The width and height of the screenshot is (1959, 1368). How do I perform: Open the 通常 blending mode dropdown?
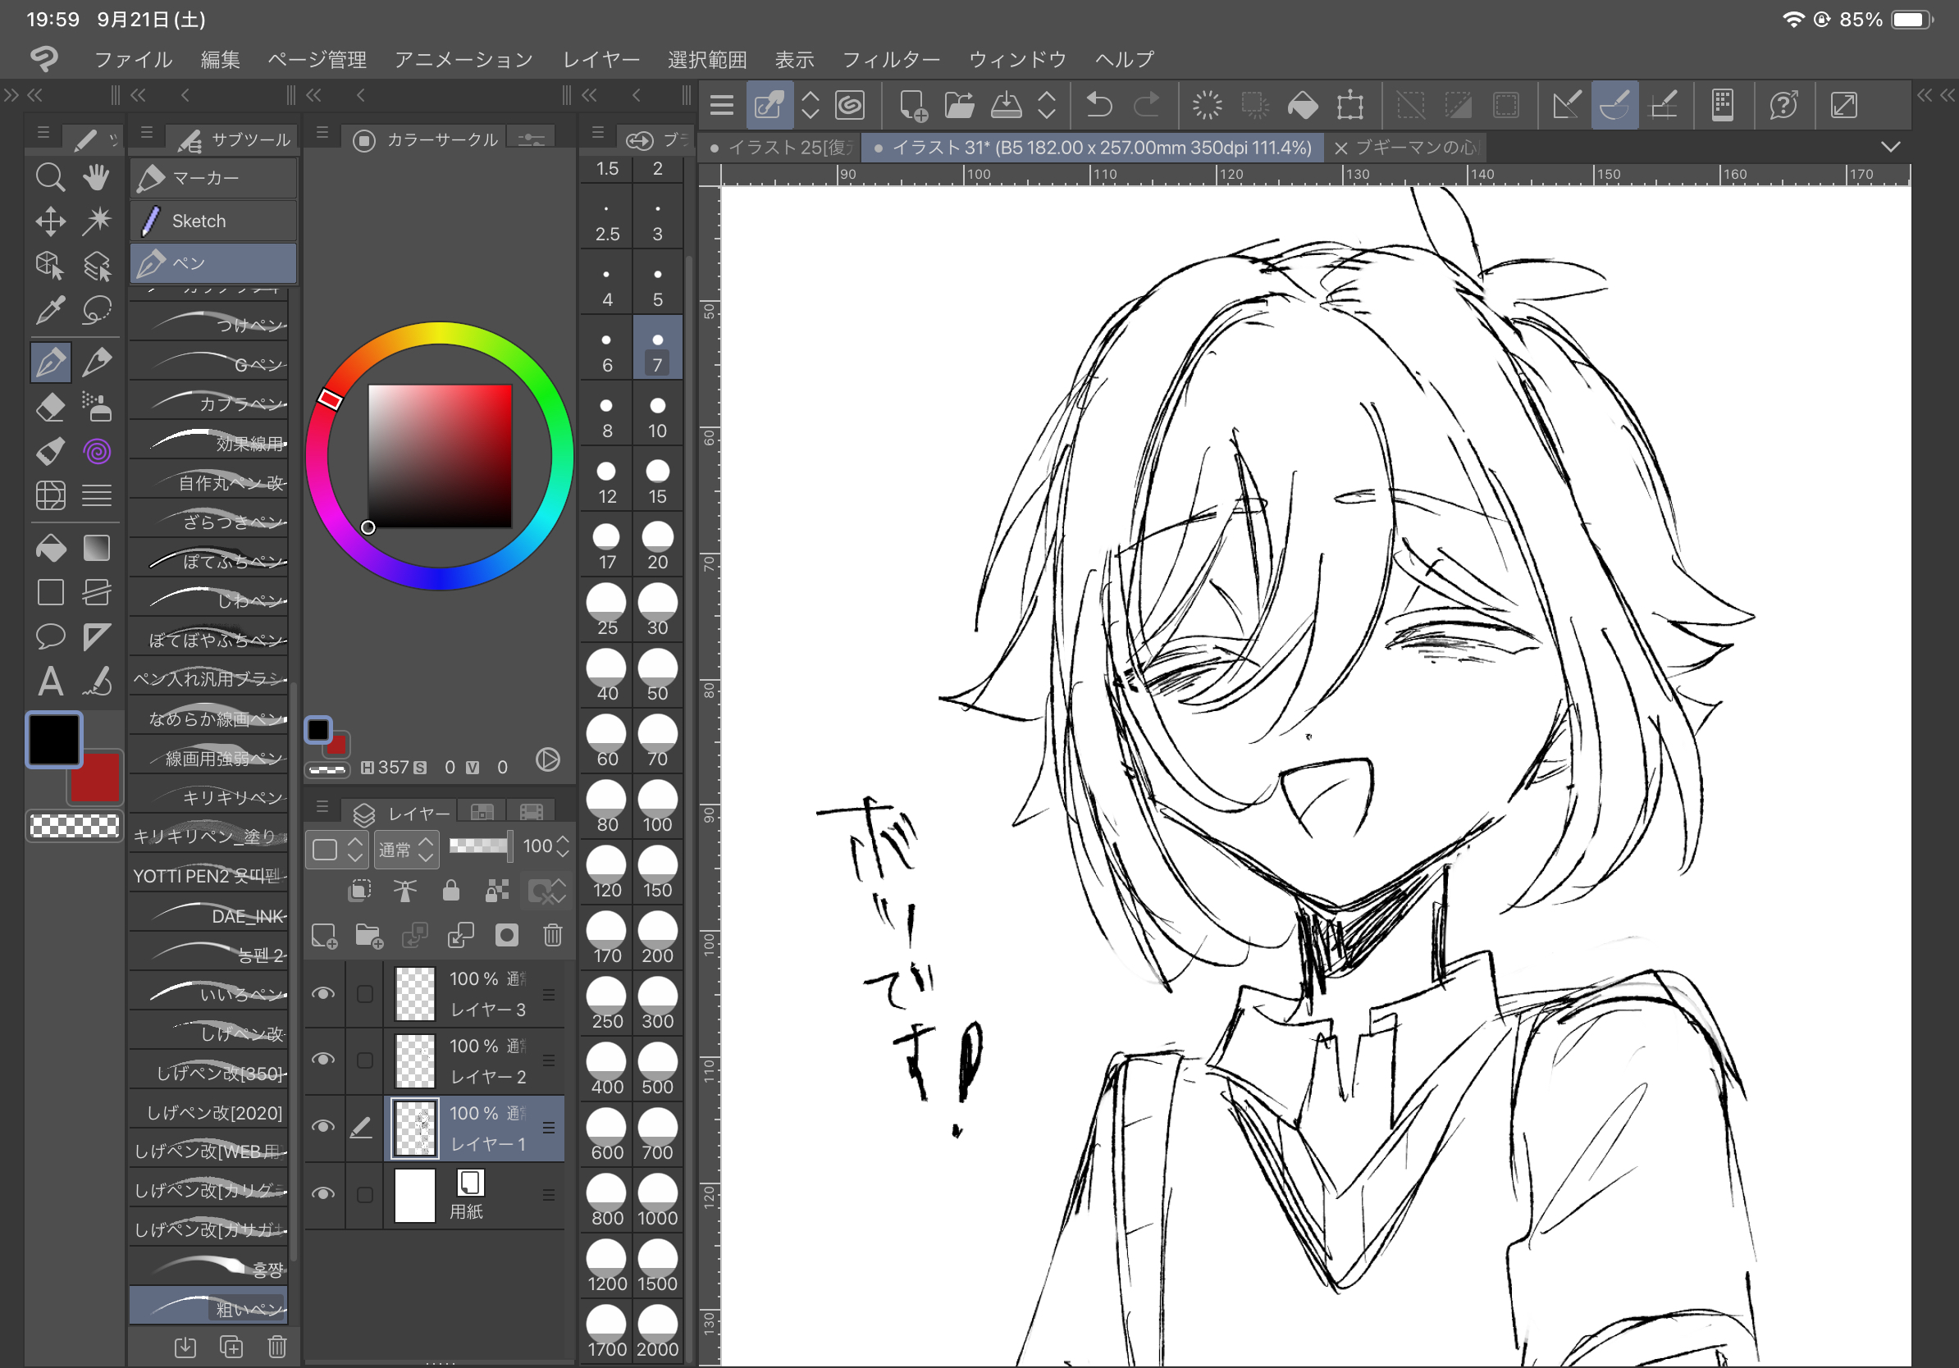coord(408,850)
